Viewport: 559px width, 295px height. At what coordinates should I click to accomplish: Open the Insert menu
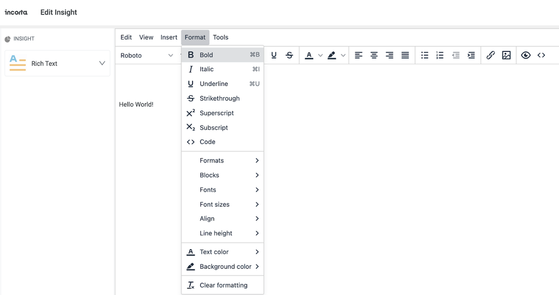point(168,37)
